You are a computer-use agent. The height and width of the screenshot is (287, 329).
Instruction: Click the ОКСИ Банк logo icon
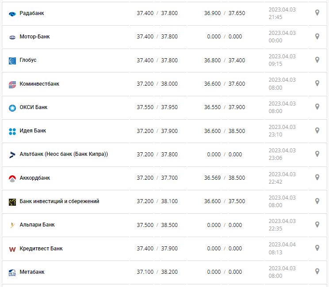12,108
